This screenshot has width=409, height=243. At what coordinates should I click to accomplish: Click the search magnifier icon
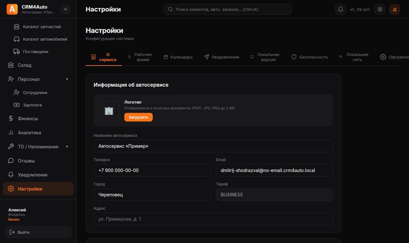pyautogui.click(x=170, y=9)
